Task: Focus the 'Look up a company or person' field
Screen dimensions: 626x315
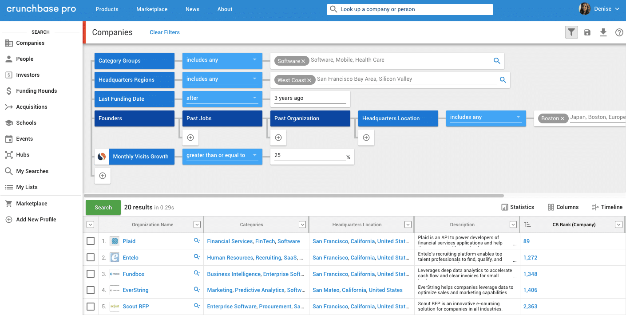Action: [x=410, y=9]
